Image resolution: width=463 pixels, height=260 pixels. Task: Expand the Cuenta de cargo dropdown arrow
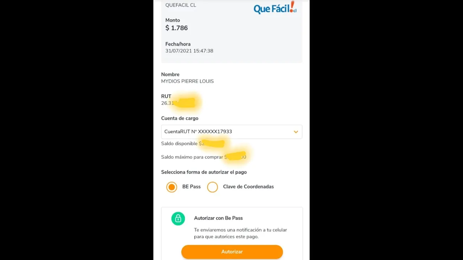pyautogui.click(x=296, y=132)
